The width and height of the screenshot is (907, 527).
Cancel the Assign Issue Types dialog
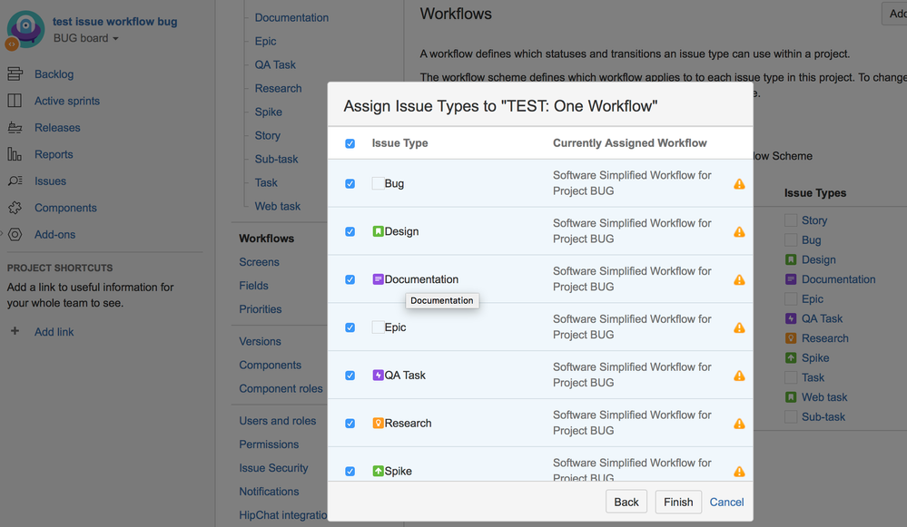(x=726, y=503)
